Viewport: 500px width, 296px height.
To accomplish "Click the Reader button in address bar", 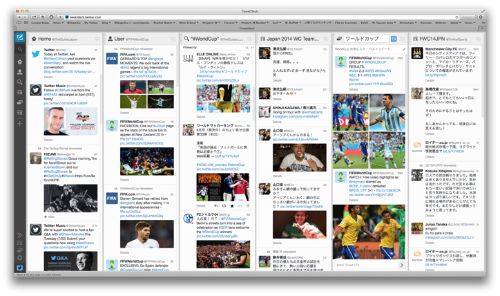I will (468, 17).
